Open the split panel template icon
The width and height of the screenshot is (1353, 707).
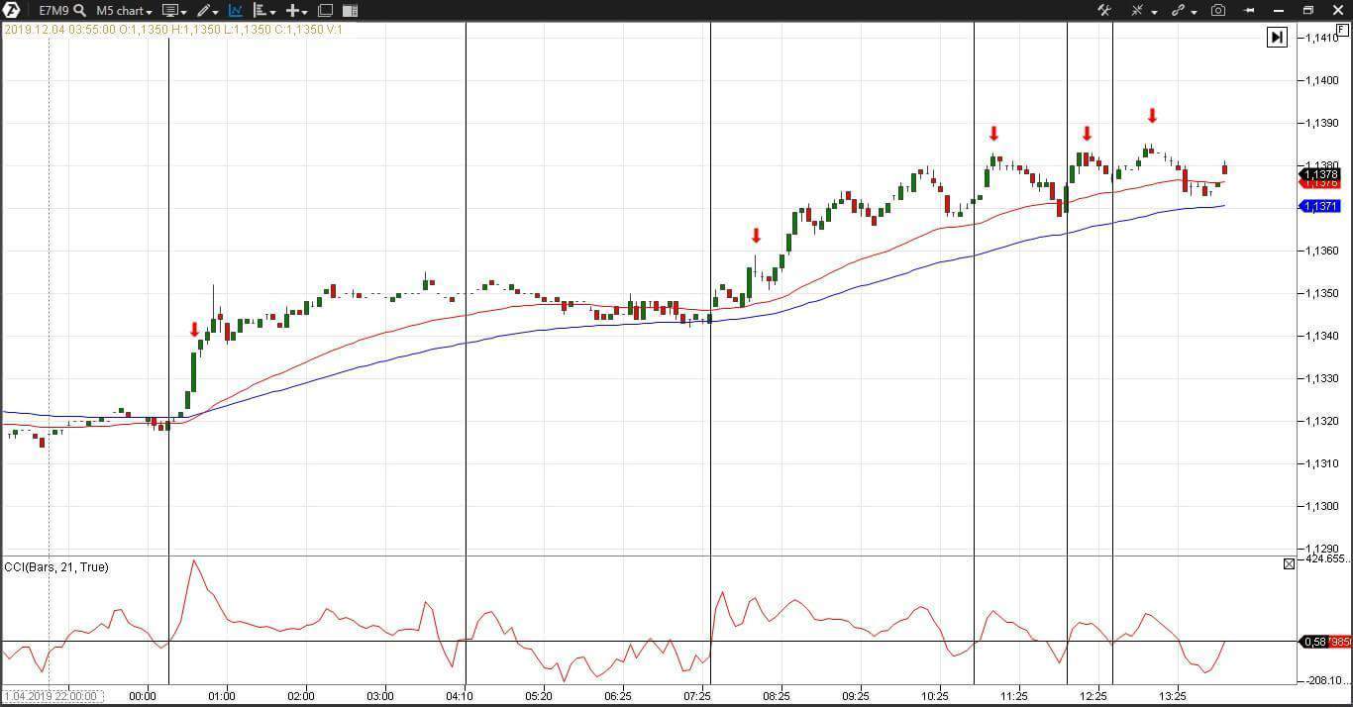[350, 10]
